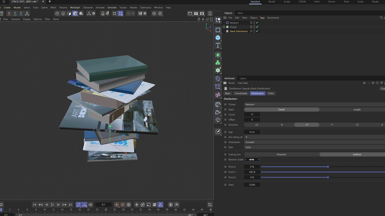Image resolution: width=385 pixels, height=216 pixels.
Task: Set Stack mode to Length
Action: [356, 109]
